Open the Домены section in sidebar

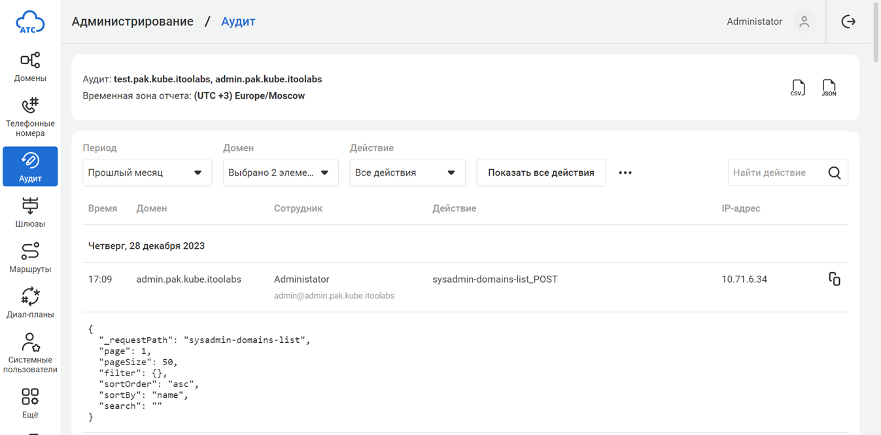tap(30, 67)
